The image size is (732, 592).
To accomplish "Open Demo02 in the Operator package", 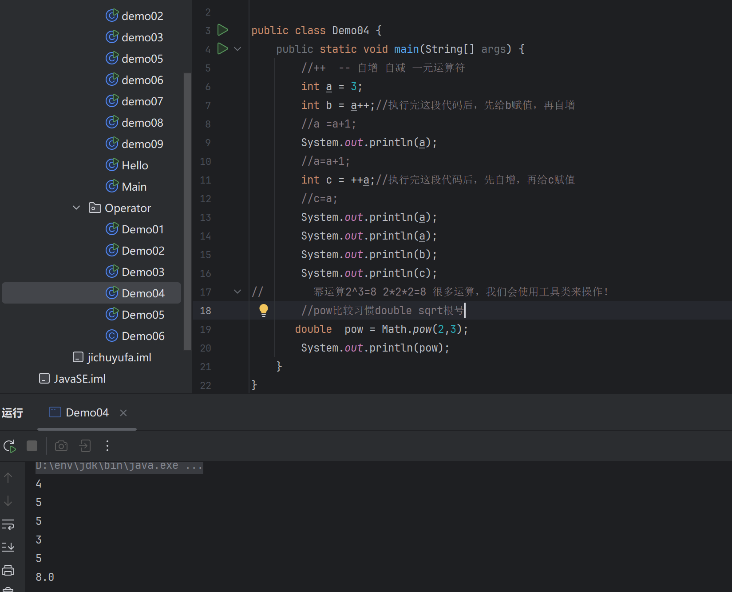I will 135,251.
